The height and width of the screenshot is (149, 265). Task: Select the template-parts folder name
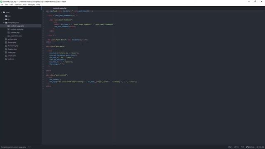[14, 23]
